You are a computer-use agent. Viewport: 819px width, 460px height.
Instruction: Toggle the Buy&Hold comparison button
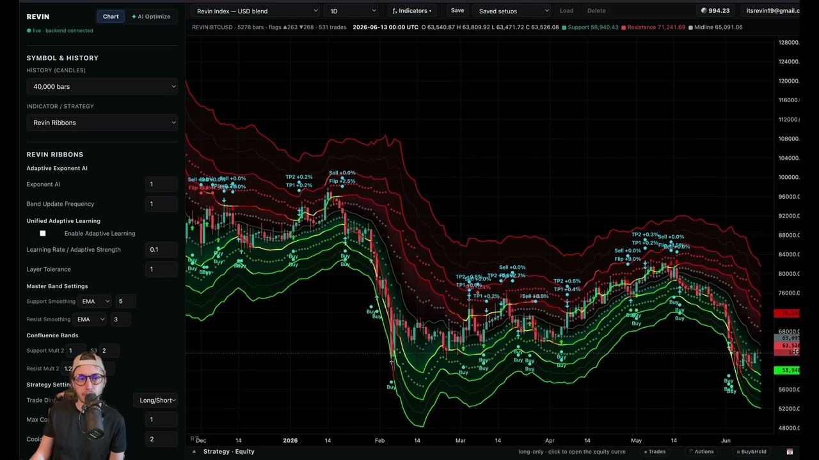751,452
